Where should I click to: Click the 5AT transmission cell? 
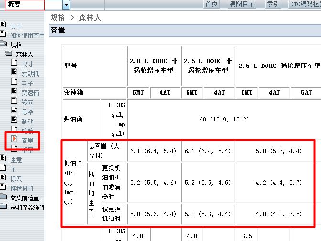click(306, 92)
